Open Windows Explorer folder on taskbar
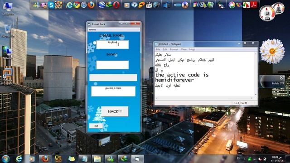This screenshot has width=290, height=163. tap(97, 159)
